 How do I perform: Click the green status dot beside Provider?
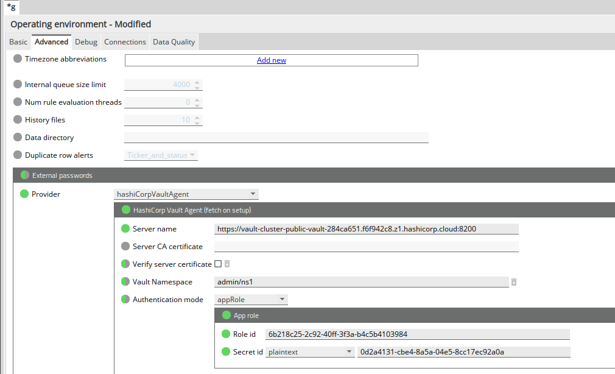24,194
